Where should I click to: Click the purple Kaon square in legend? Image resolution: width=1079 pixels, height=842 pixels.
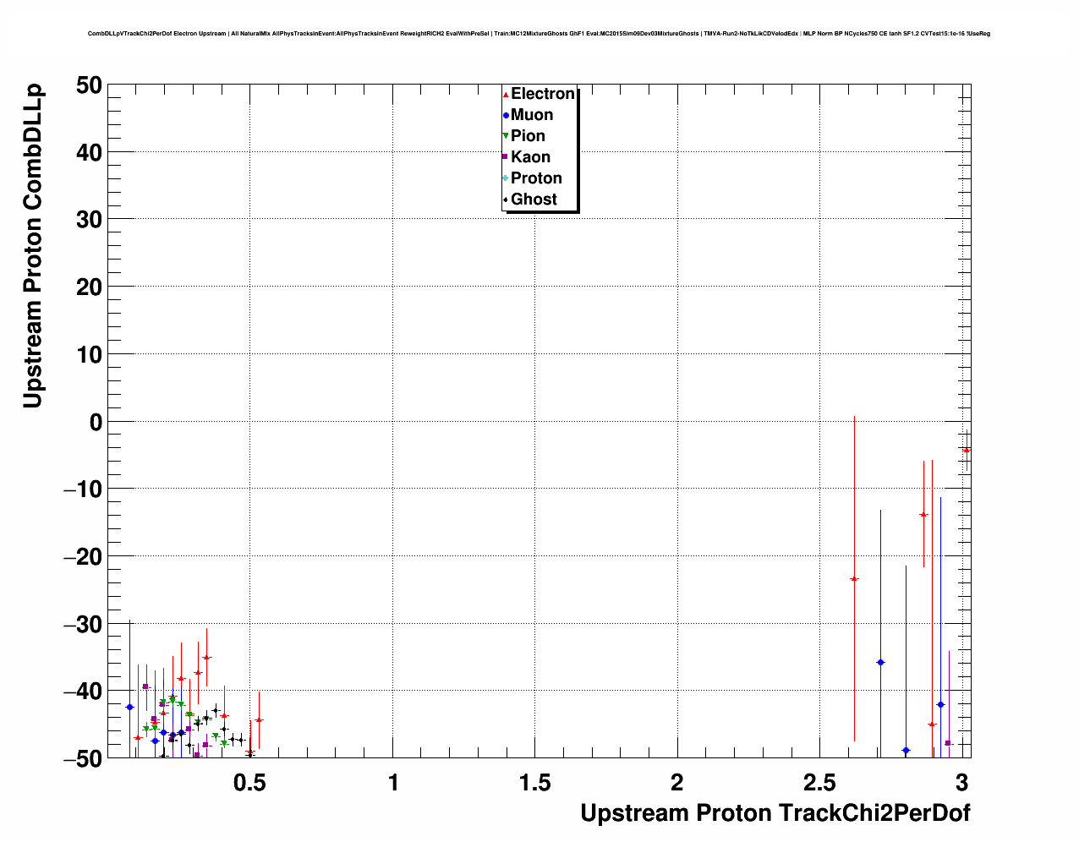click(506, 157)
